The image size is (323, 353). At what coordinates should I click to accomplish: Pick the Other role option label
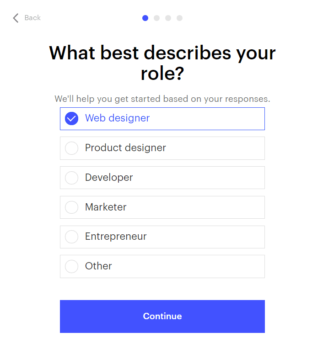[x=98, y=266]
